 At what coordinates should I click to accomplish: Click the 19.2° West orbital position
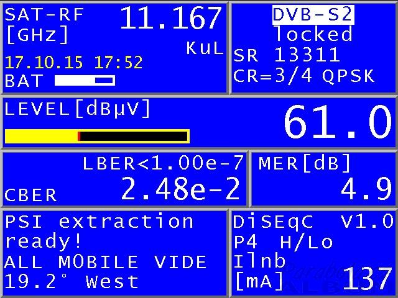click(x=72, y=281)
